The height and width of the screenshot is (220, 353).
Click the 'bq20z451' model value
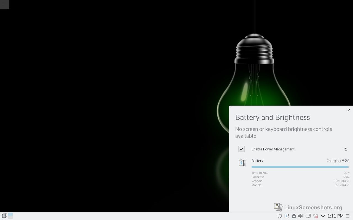point(343,185)
